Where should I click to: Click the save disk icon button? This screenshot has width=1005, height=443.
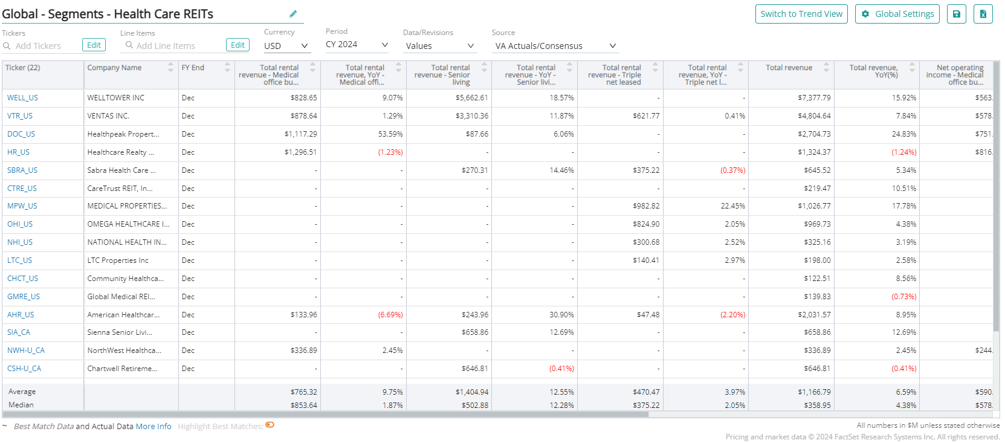coord(957,14)
